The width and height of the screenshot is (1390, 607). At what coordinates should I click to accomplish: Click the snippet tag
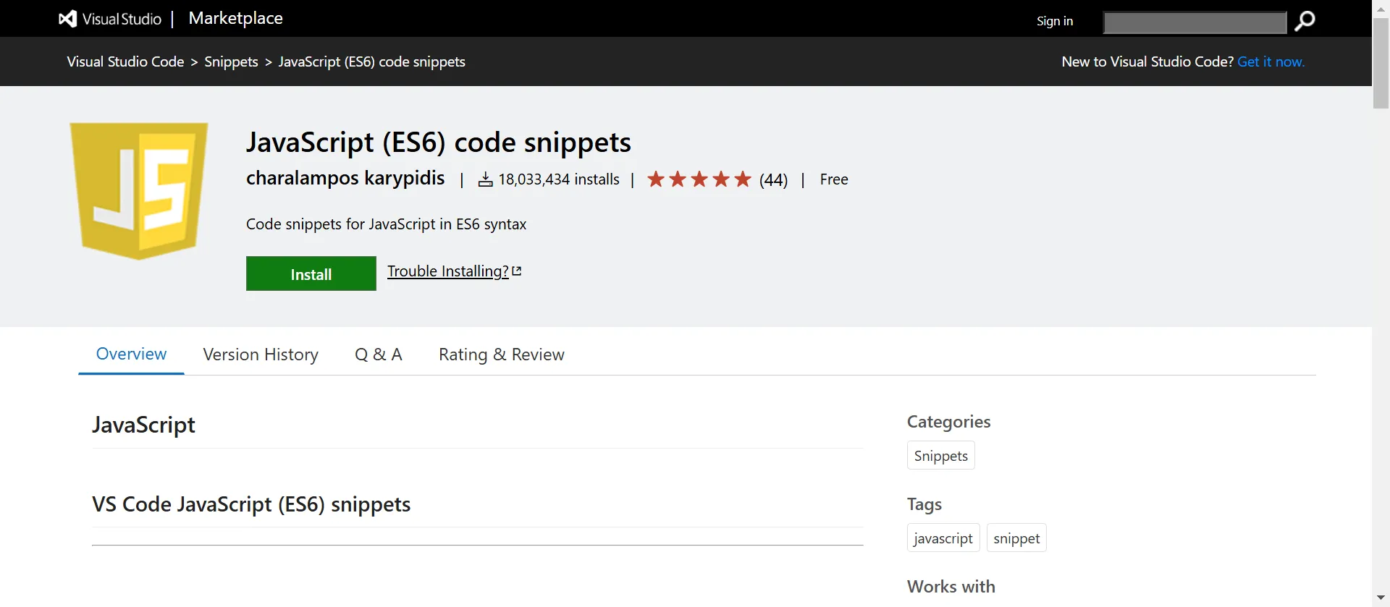coord(1016,538)
